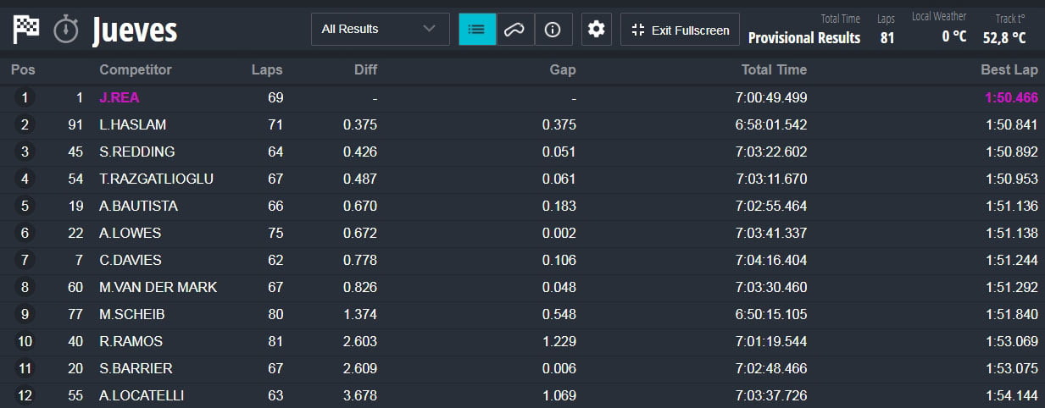
Task: Open the session info view
Action: 553,30
